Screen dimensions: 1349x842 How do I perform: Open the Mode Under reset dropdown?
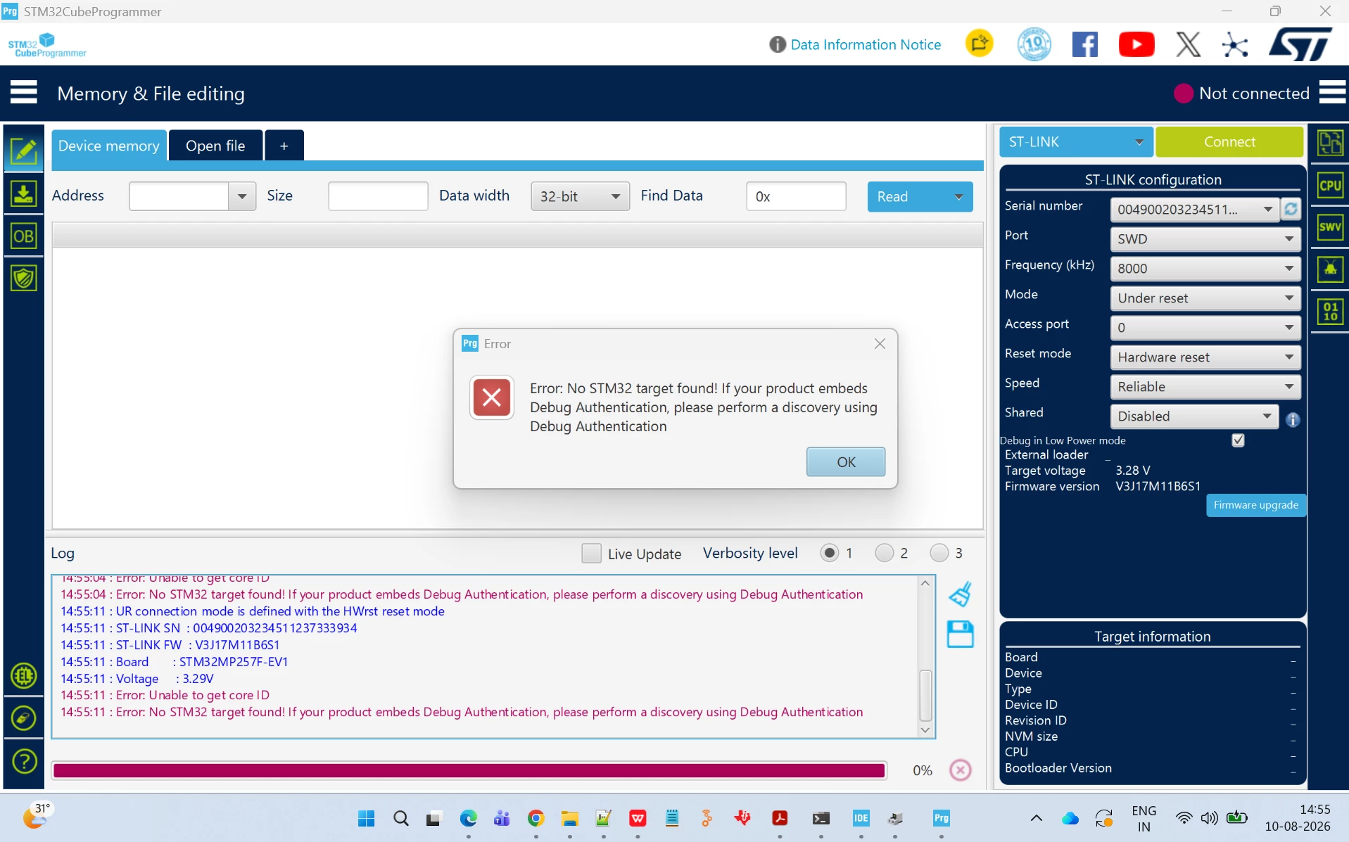1205,298
